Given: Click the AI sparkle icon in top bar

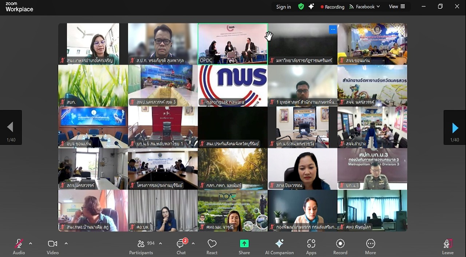Looking at the screenshot, I should point(311,7).
